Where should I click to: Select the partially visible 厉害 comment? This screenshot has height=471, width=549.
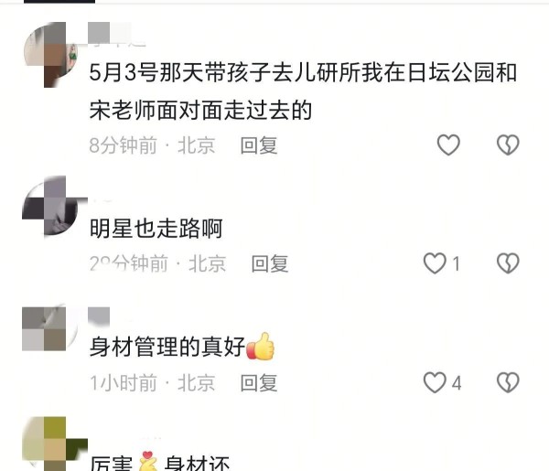click(159, 463)
